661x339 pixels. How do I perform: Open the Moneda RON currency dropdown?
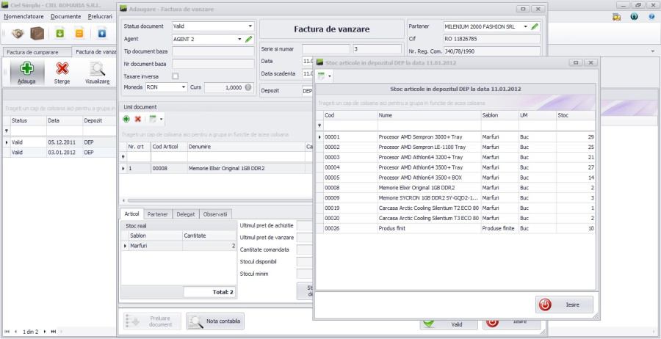coord(184,87)
